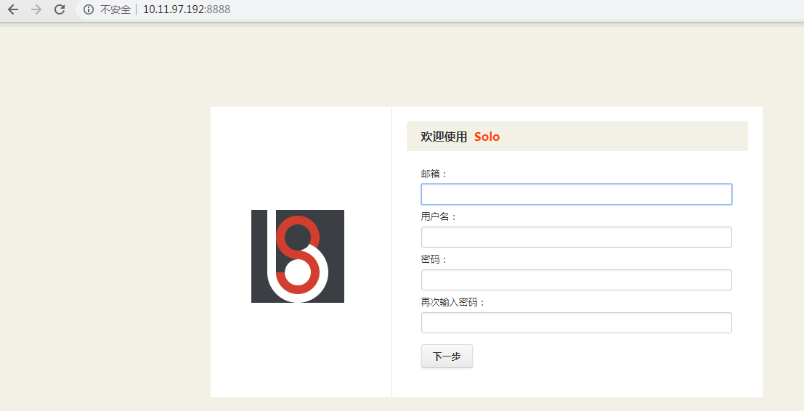Click the 再次输入密码： label
Image resolution: width=804 pixels, height=411 pixels.
tap(453, 302)
